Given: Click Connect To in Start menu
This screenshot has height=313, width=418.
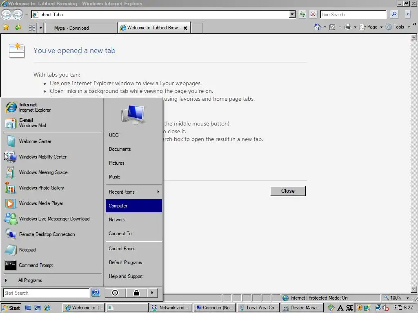Looking at the screenshot, I should click(x=134, y=234).
